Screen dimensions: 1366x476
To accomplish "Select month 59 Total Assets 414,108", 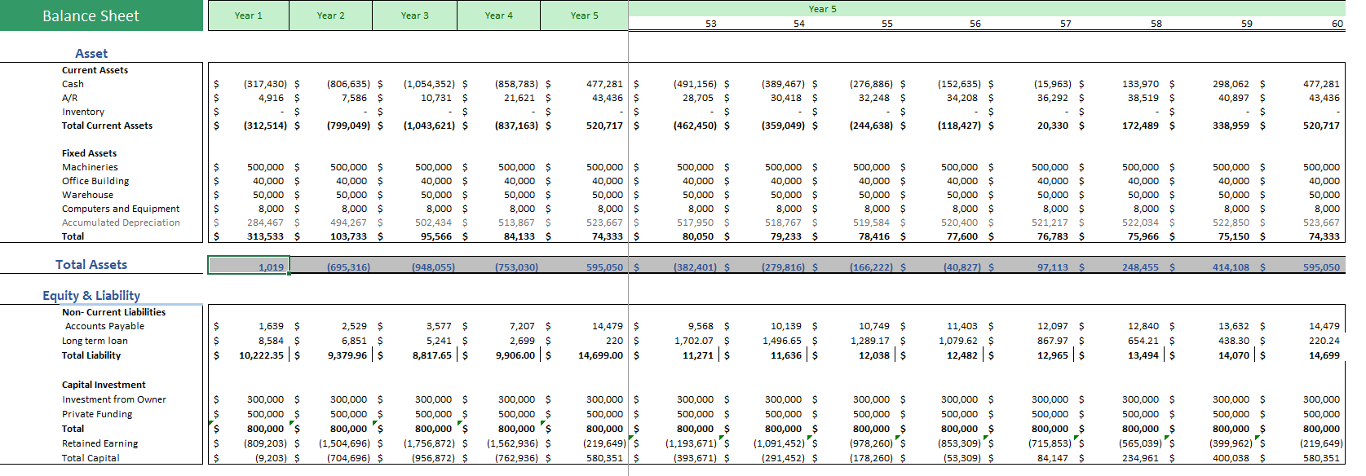I will tap(1231, 267).
